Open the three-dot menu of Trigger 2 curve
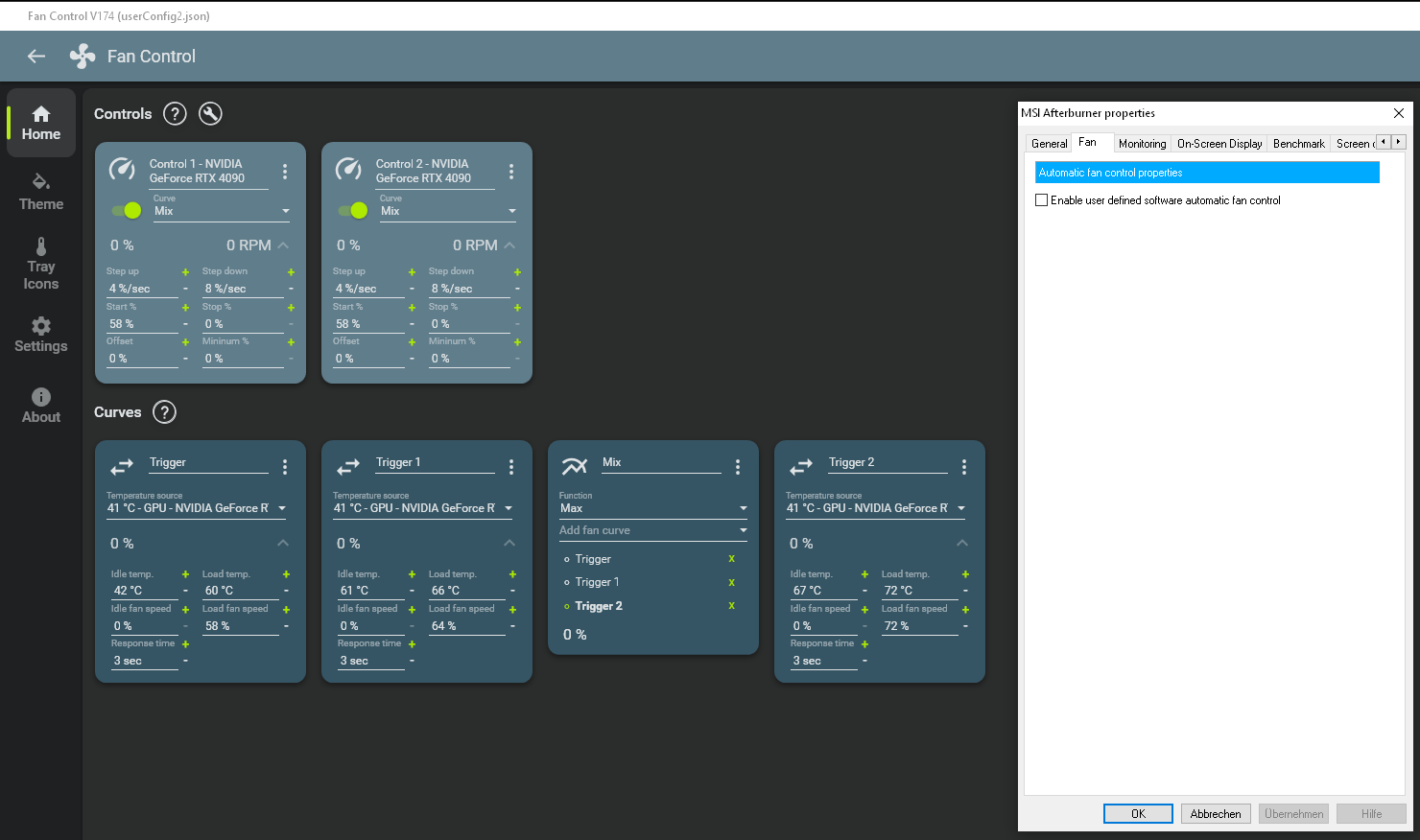The height and width of the screenshot is (840, 1420). [964, 467]
